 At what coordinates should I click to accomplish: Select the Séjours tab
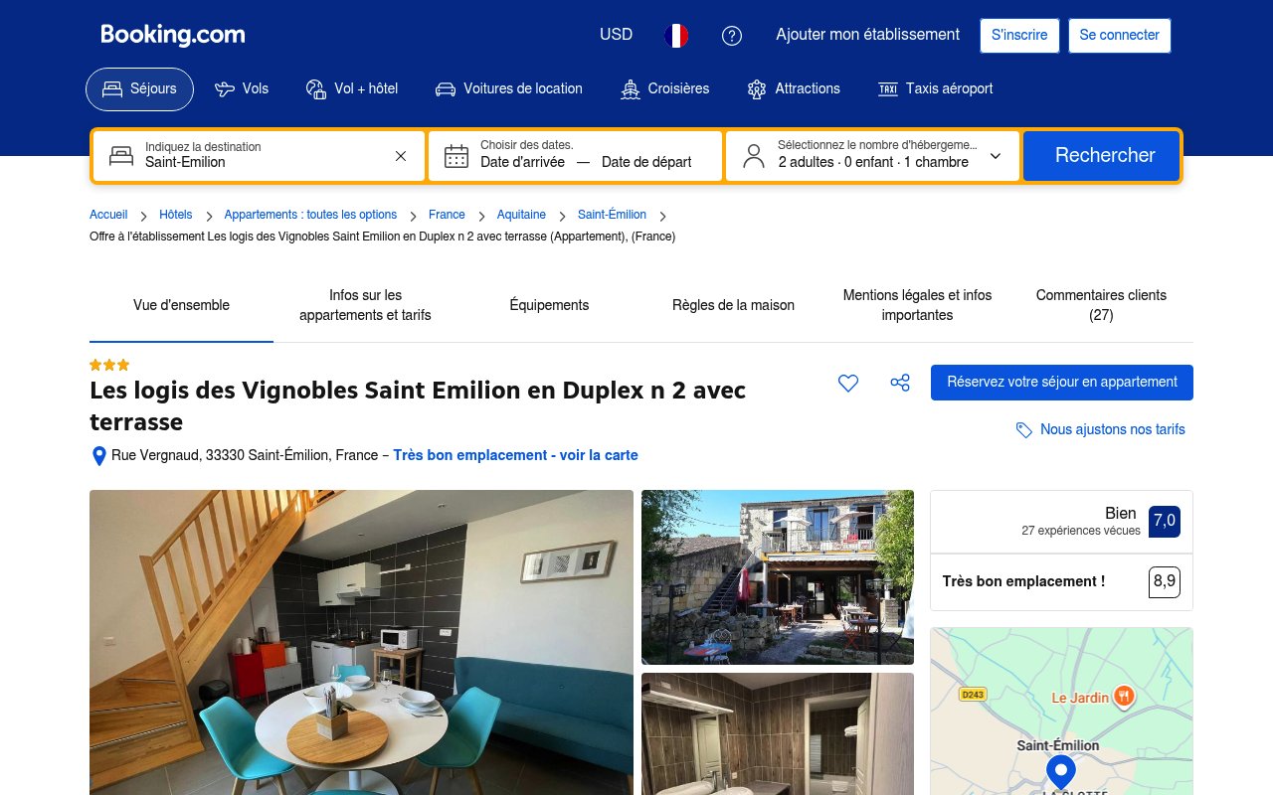[139, 88]
